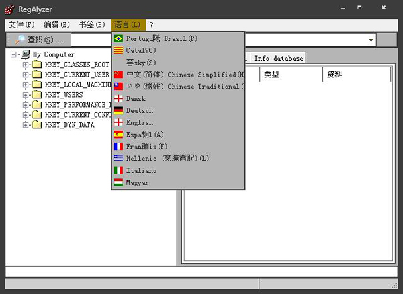Open the 编辑(E) menu
This screenshot has width=403, height=294.
[x=57, y=25]
